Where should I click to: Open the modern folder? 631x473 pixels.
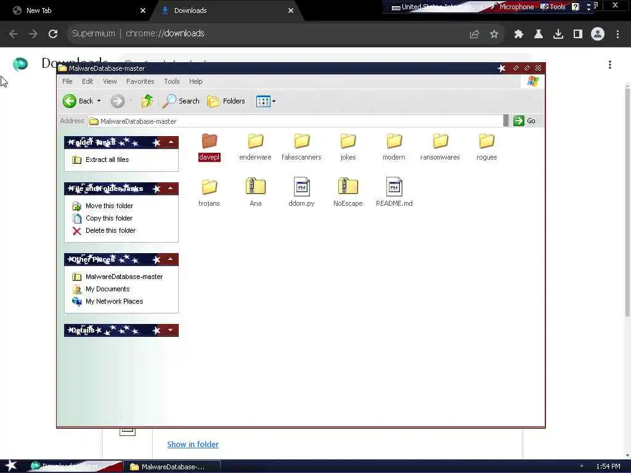(394, 147)
